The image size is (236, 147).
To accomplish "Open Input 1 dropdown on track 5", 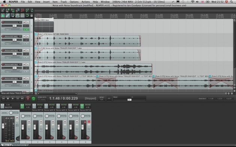I will [13, 86].
